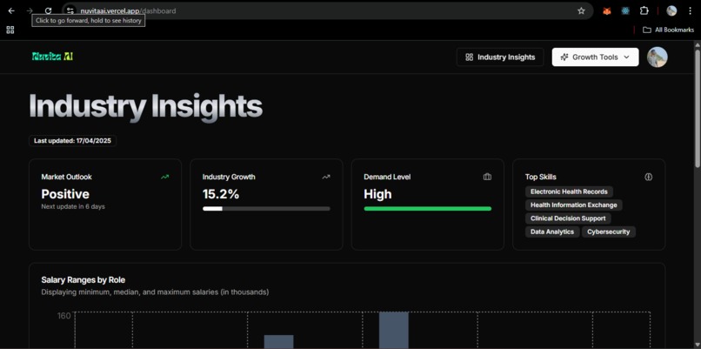Expand the Growth Tools dropdown
701x349 pixels.
pos(595,57)
